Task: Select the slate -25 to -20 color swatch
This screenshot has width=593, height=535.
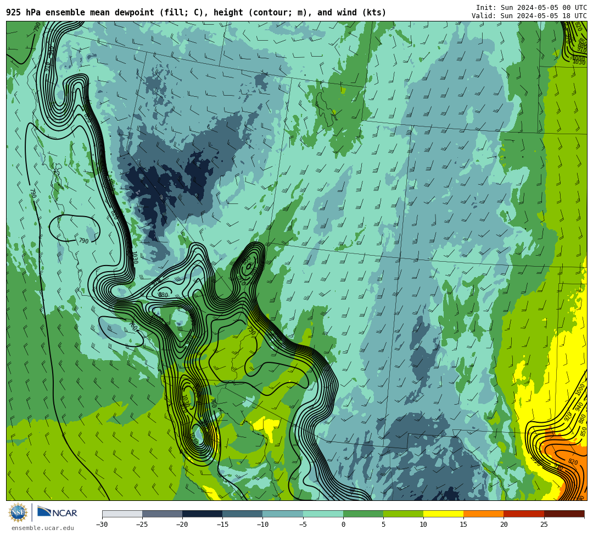Action: pyautogui.click(x=162, y=514)
